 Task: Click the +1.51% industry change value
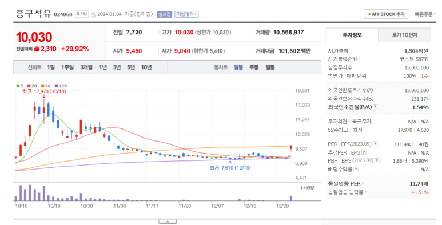pos(420,192)
